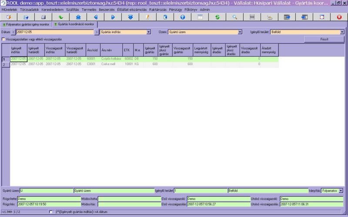
Task: Step the date forward with the > button
Action: tap(97, 32)
